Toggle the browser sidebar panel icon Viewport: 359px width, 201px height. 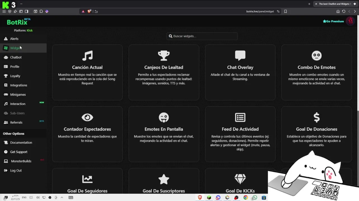coord(26,11)
